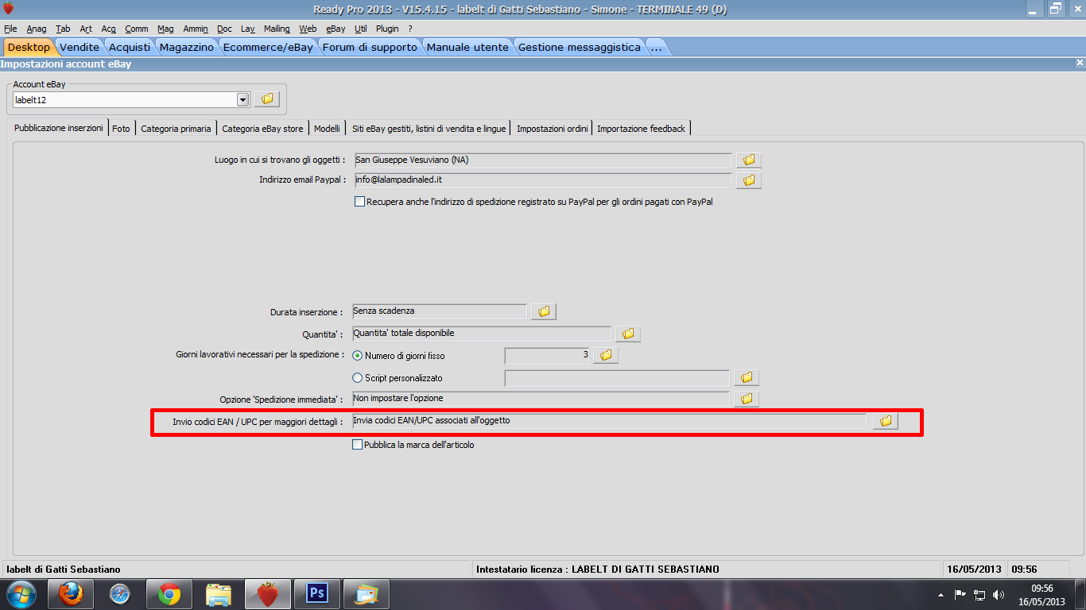Open folder icon beside Durata inserzione
The image size is (1086, 610).
coord(544,311)
